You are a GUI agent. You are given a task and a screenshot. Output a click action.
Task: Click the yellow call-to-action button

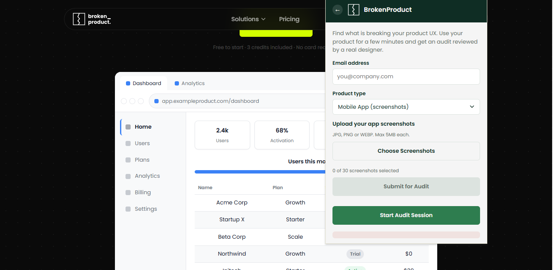[x=276, y=33]
